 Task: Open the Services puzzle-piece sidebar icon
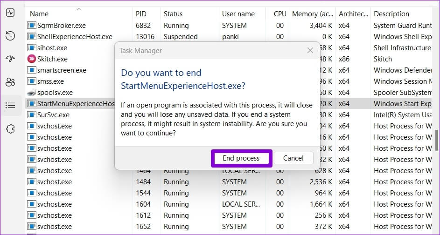click(x=10, y=129)
